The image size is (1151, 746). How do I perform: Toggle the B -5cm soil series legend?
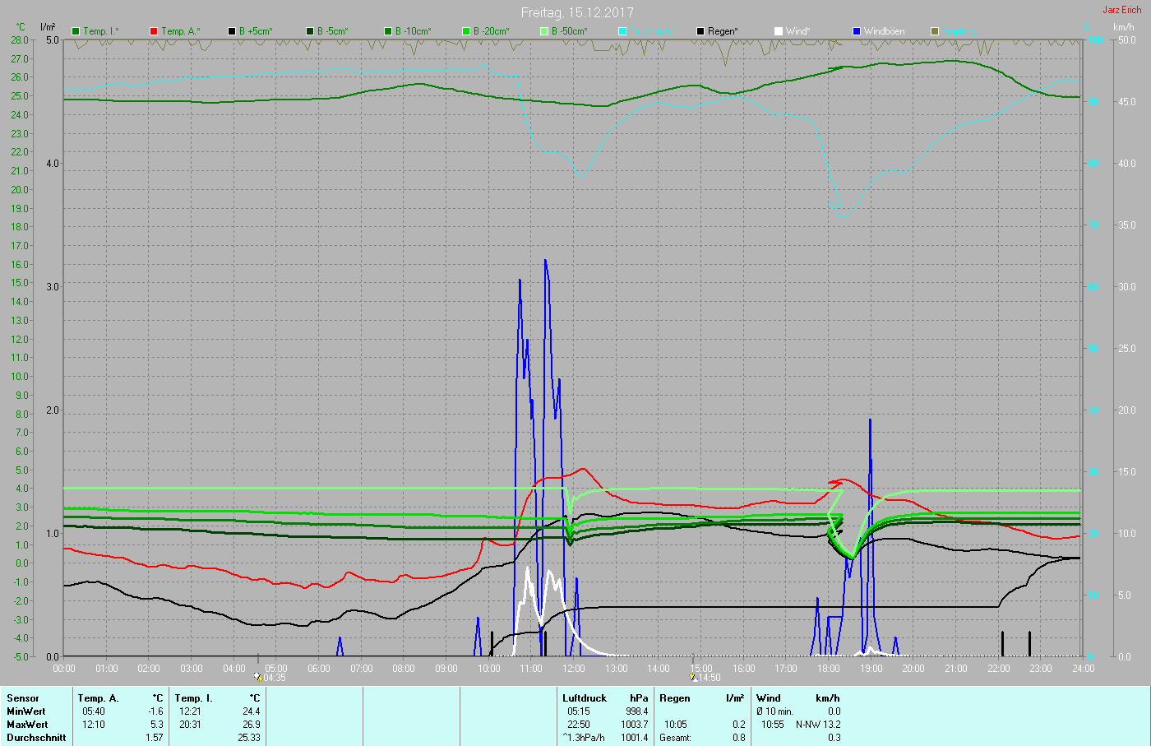[x=310, y=31]
